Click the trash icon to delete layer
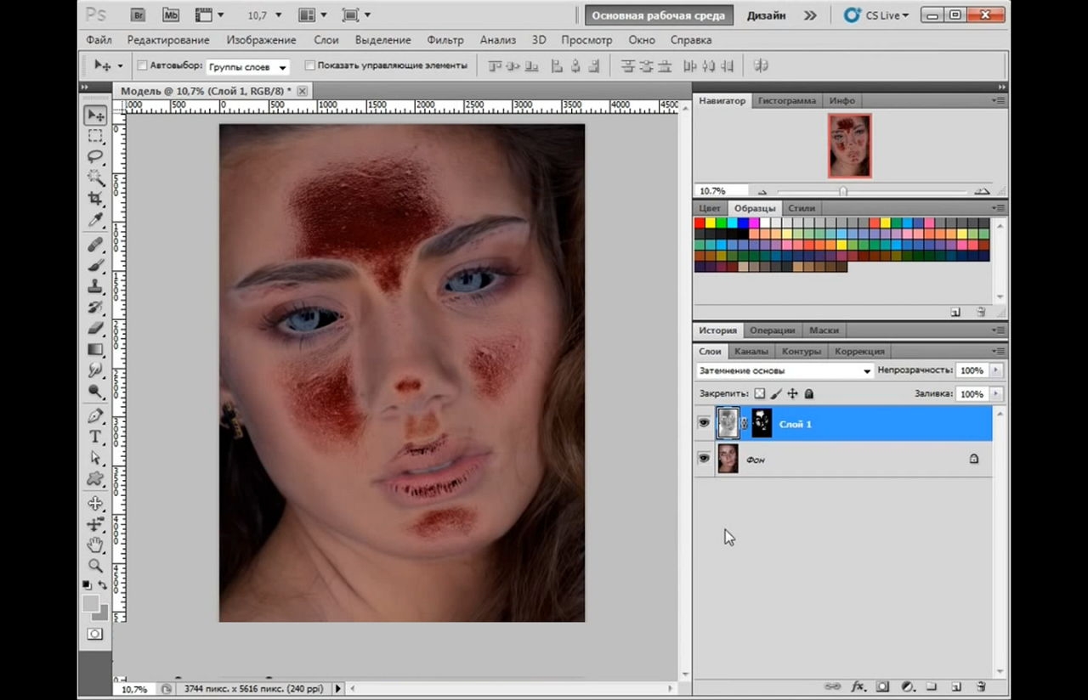Screen dimensions: 1088x700 pos(980,686)
